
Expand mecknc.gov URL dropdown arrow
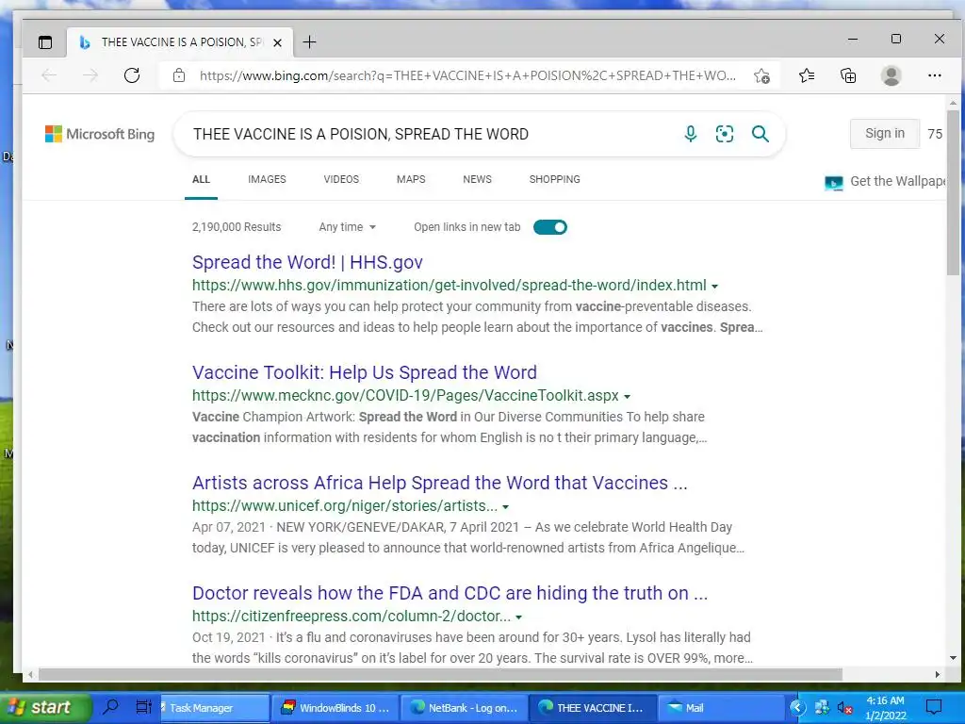tap(627, 397)
